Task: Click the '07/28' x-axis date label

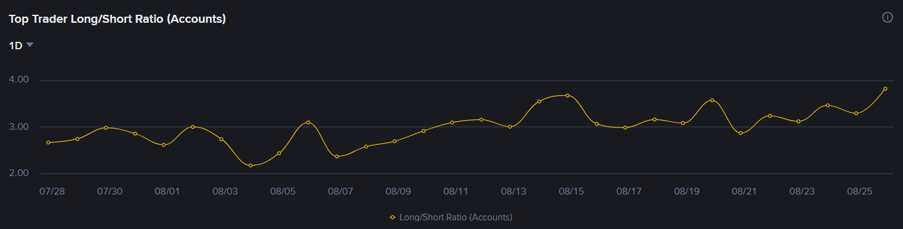Action: coord(52,191)
